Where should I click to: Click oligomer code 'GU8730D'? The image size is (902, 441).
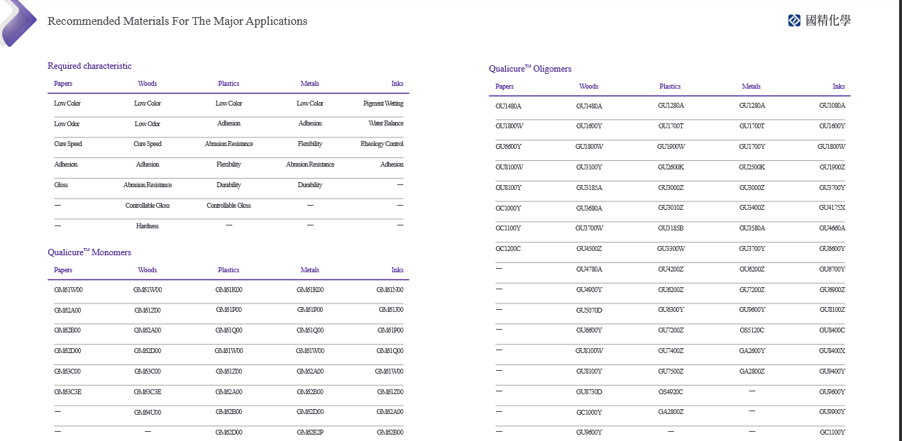click(x=589, y=393)
